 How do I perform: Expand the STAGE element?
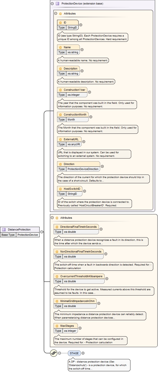coord(83,353)
